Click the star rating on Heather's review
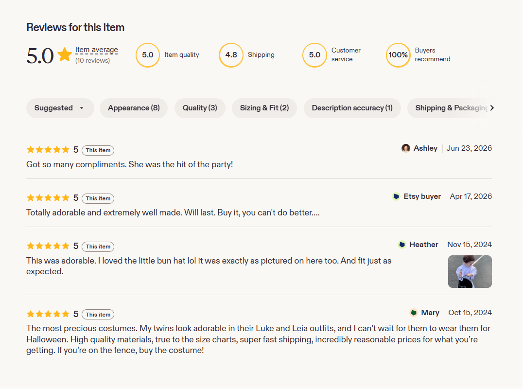This screenshot has width=523, height=389. tap(48, 246)
